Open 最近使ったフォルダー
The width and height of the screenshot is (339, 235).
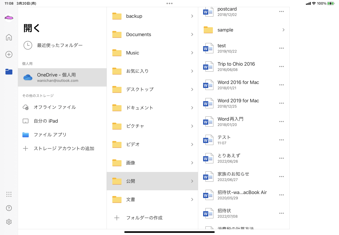(59, 45)
